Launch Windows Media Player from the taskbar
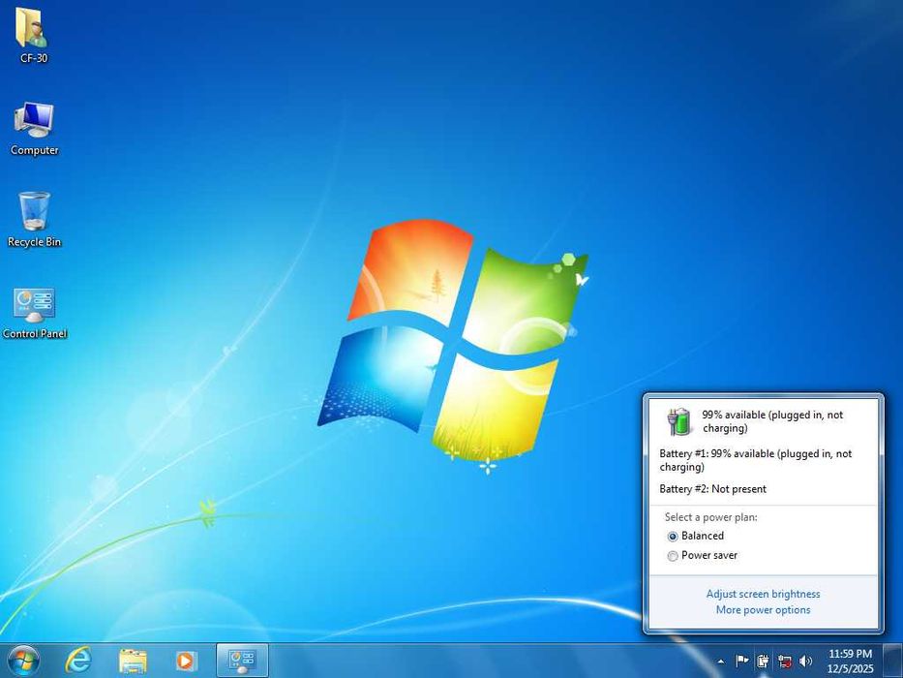The image size is (903, 678). (186, 661)
